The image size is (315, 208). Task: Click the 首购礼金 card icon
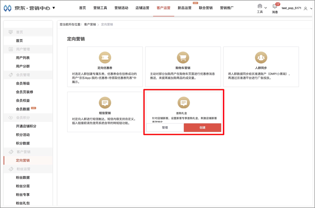[184, 103]
